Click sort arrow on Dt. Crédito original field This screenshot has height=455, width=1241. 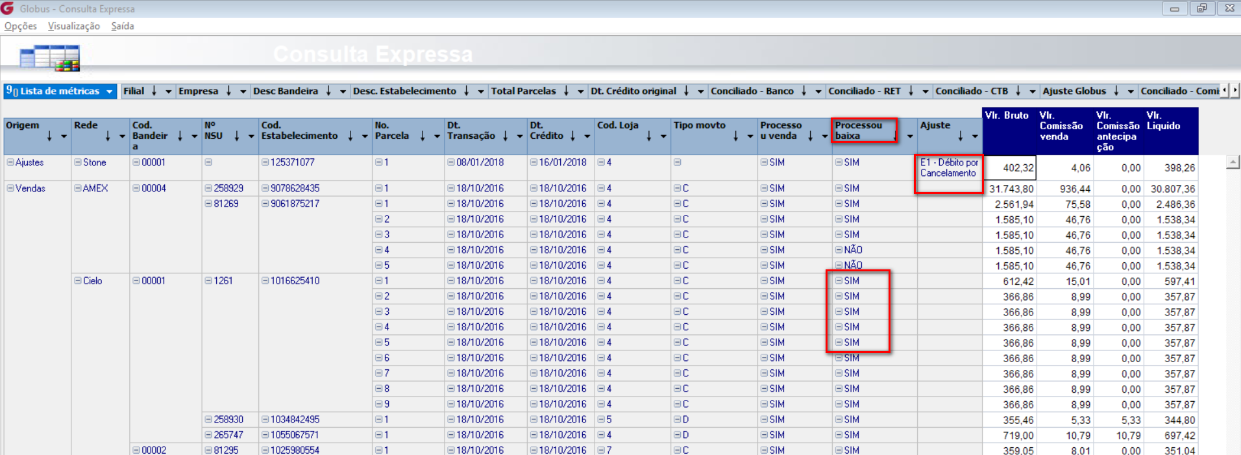pyautogui.click(x=686, y=91)
